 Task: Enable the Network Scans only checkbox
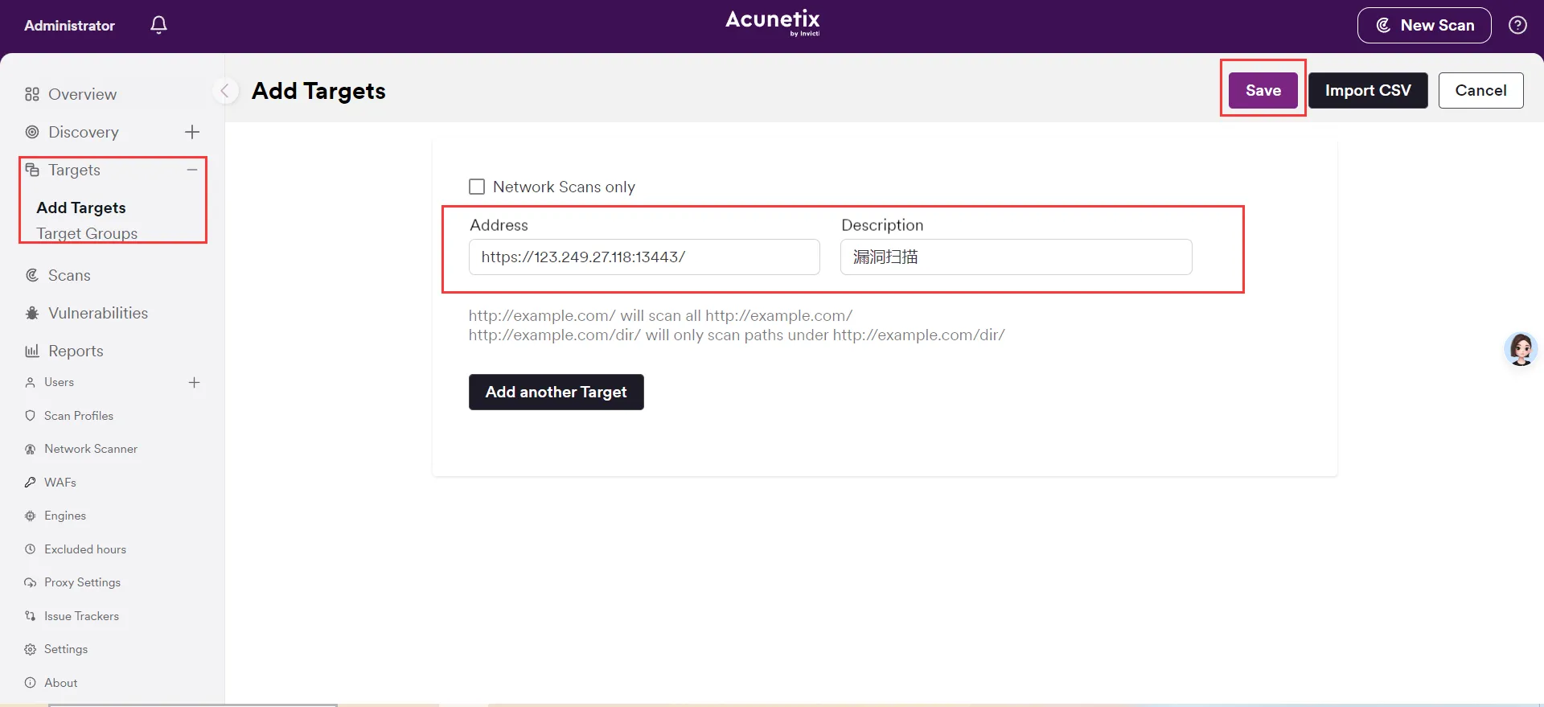tap(477, 187)
